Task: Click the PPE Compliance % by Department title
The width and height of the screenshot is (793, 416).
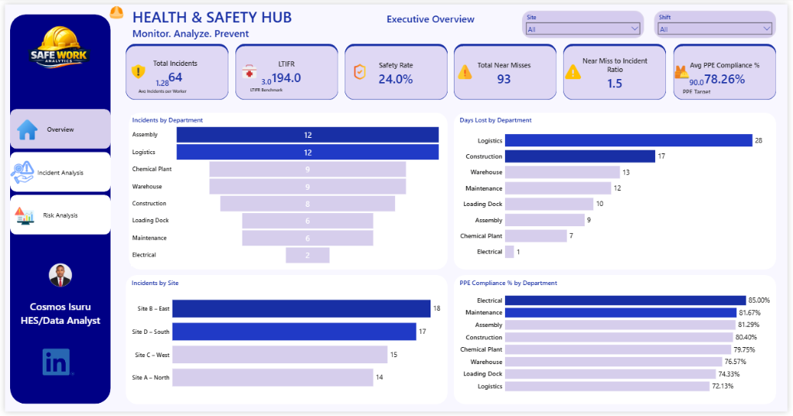Action: (508, 283)
